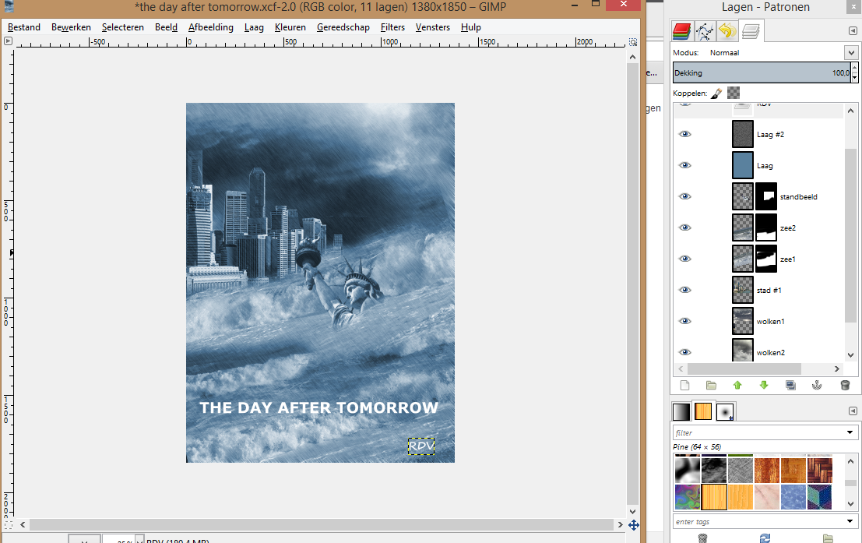Open the Paths tab in the dock

[705, 31]
